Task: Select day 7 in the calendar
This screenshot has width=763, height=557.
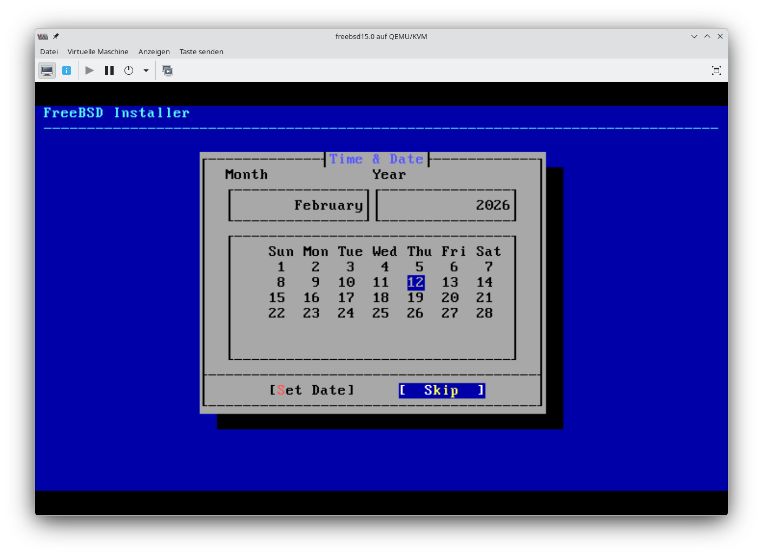Action: tap(489, 267)
